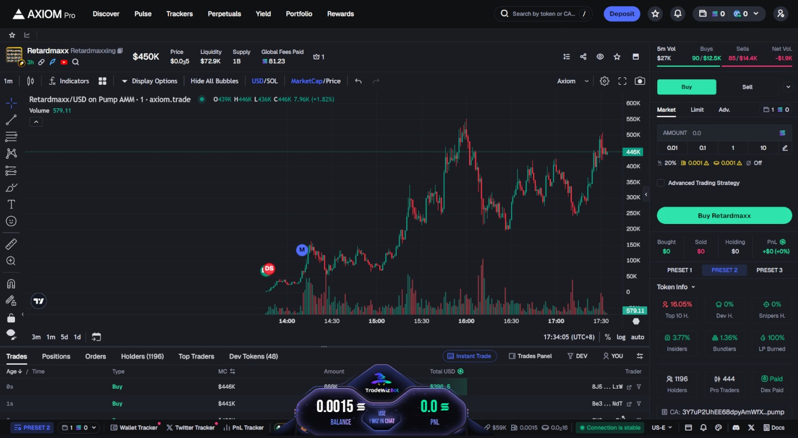Select the brush drawing tool

pos(11,188)
